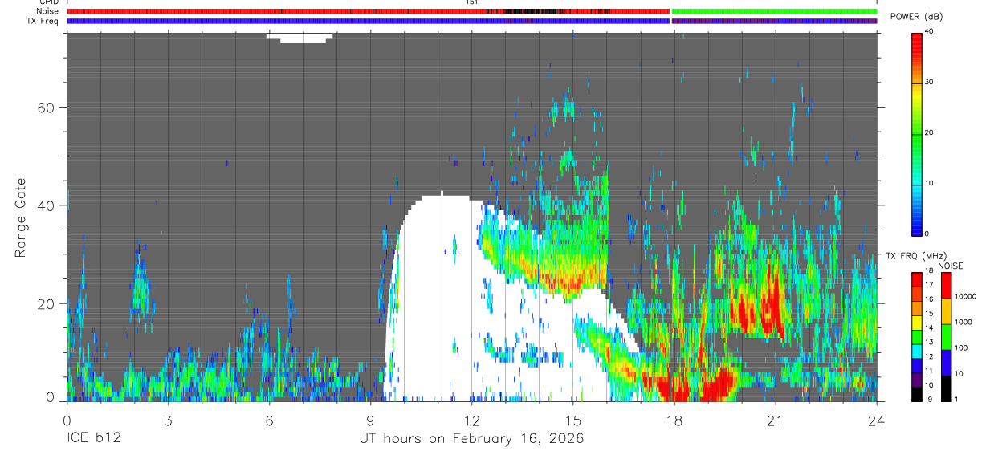Viewport: 986px width, 455px height.
Task: Click the 6 tick on UT hours axis
Action: click(x=269, y=420)
